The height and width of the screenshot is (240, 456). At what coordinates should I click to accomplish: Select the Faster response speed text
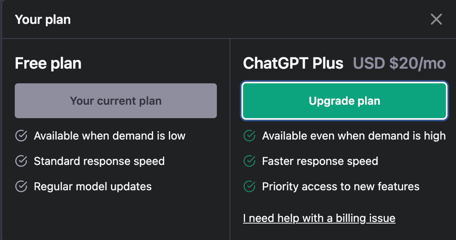[320, 161]
